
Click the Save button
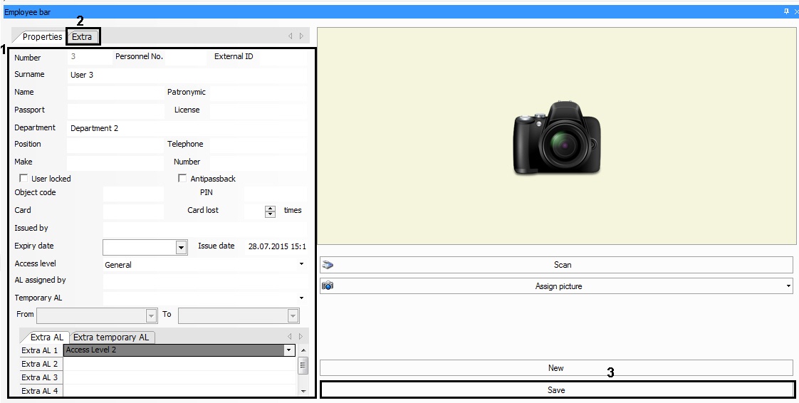556,389
